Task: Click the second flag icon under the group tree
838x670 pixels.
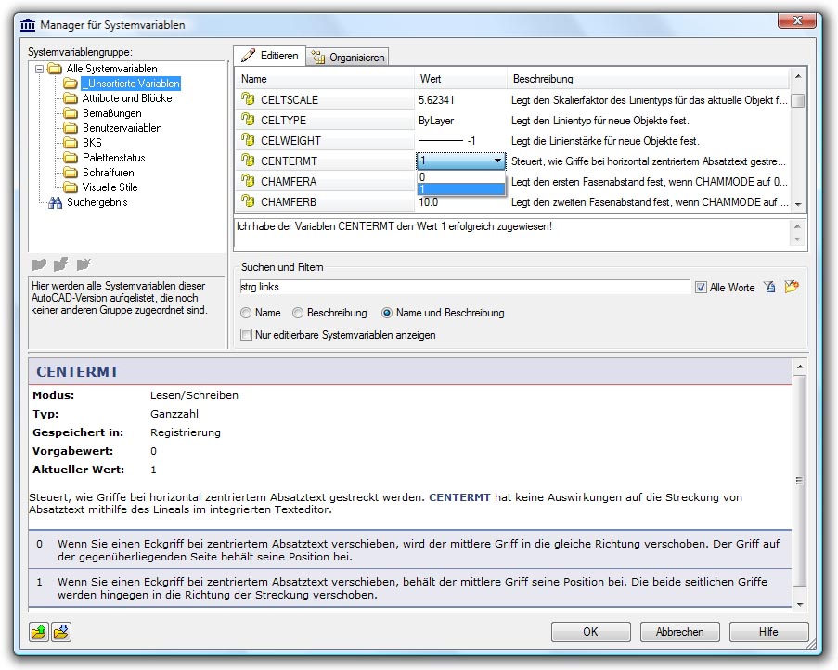Action: 61,264
